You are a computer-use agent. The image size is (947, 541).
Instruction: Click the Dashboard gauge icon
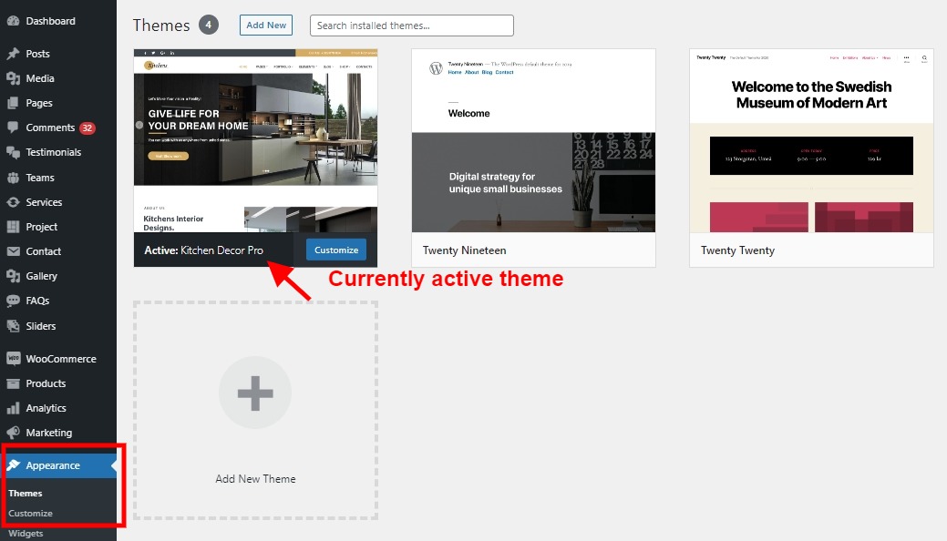pos(13,21)
